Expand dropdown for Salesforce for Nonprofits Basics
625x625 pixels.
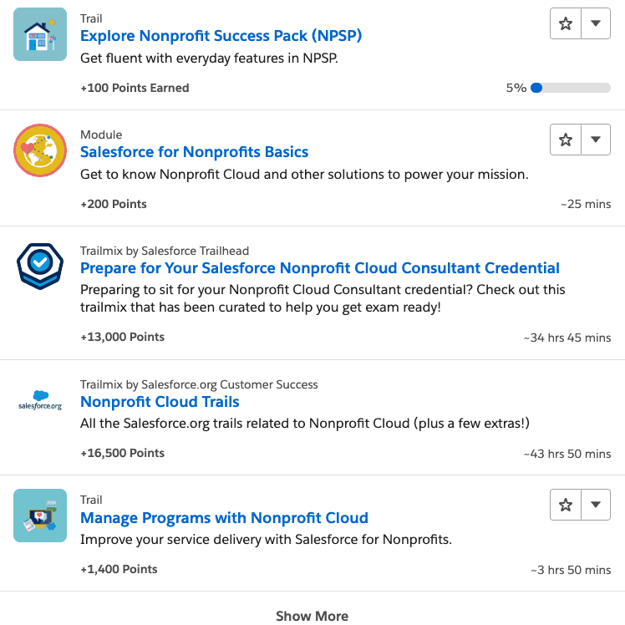pos(596,140)
